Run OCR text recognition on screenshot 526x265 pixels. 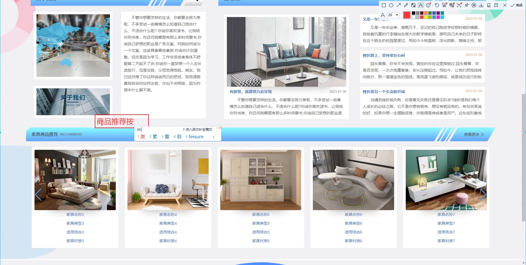459,5
